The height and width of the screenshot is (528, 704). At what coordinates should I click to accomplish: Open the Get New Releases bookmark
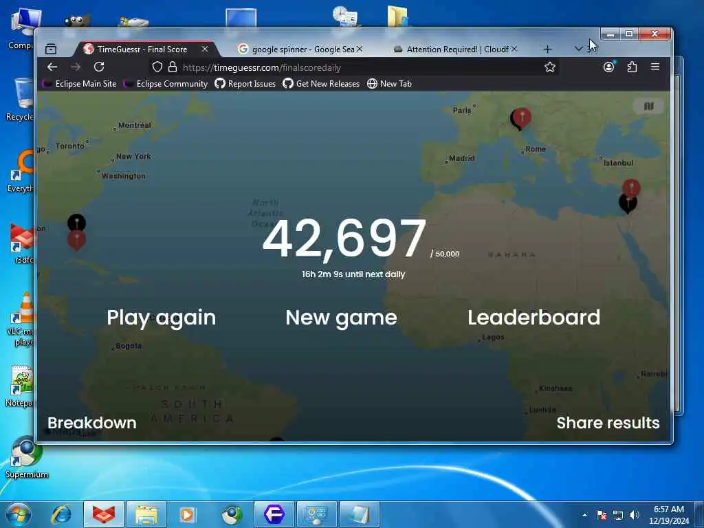point(322,83)
